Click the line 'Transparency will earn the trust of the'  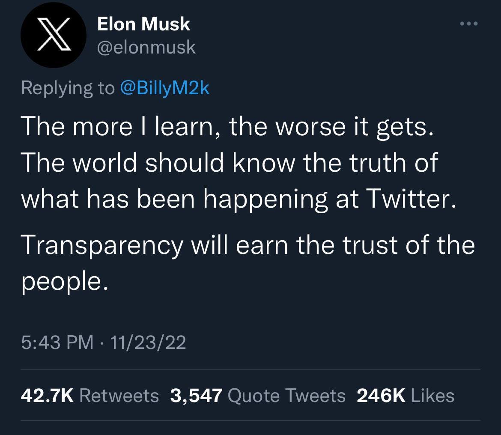point(248,246)
